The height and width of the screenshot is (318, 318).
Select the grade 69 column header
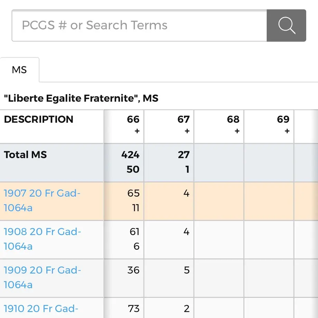click(x=283, y=119)
